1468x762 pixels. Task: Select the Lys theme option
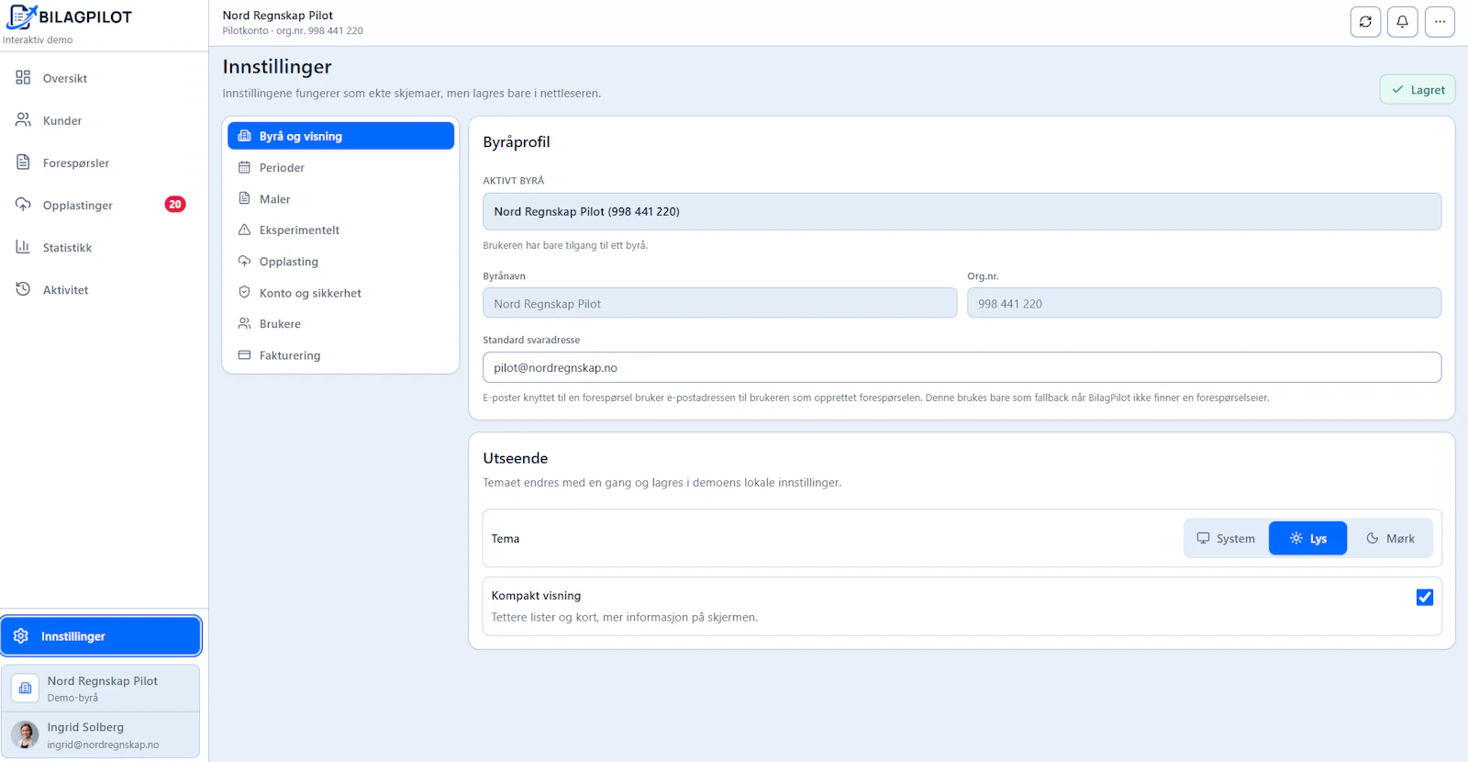click(1307, 538)
